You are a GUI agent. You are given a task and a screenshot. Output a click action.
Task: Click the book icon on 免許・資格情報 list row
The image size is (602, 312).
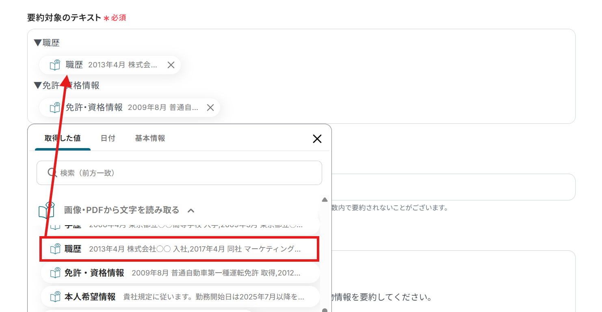point(55,273)
